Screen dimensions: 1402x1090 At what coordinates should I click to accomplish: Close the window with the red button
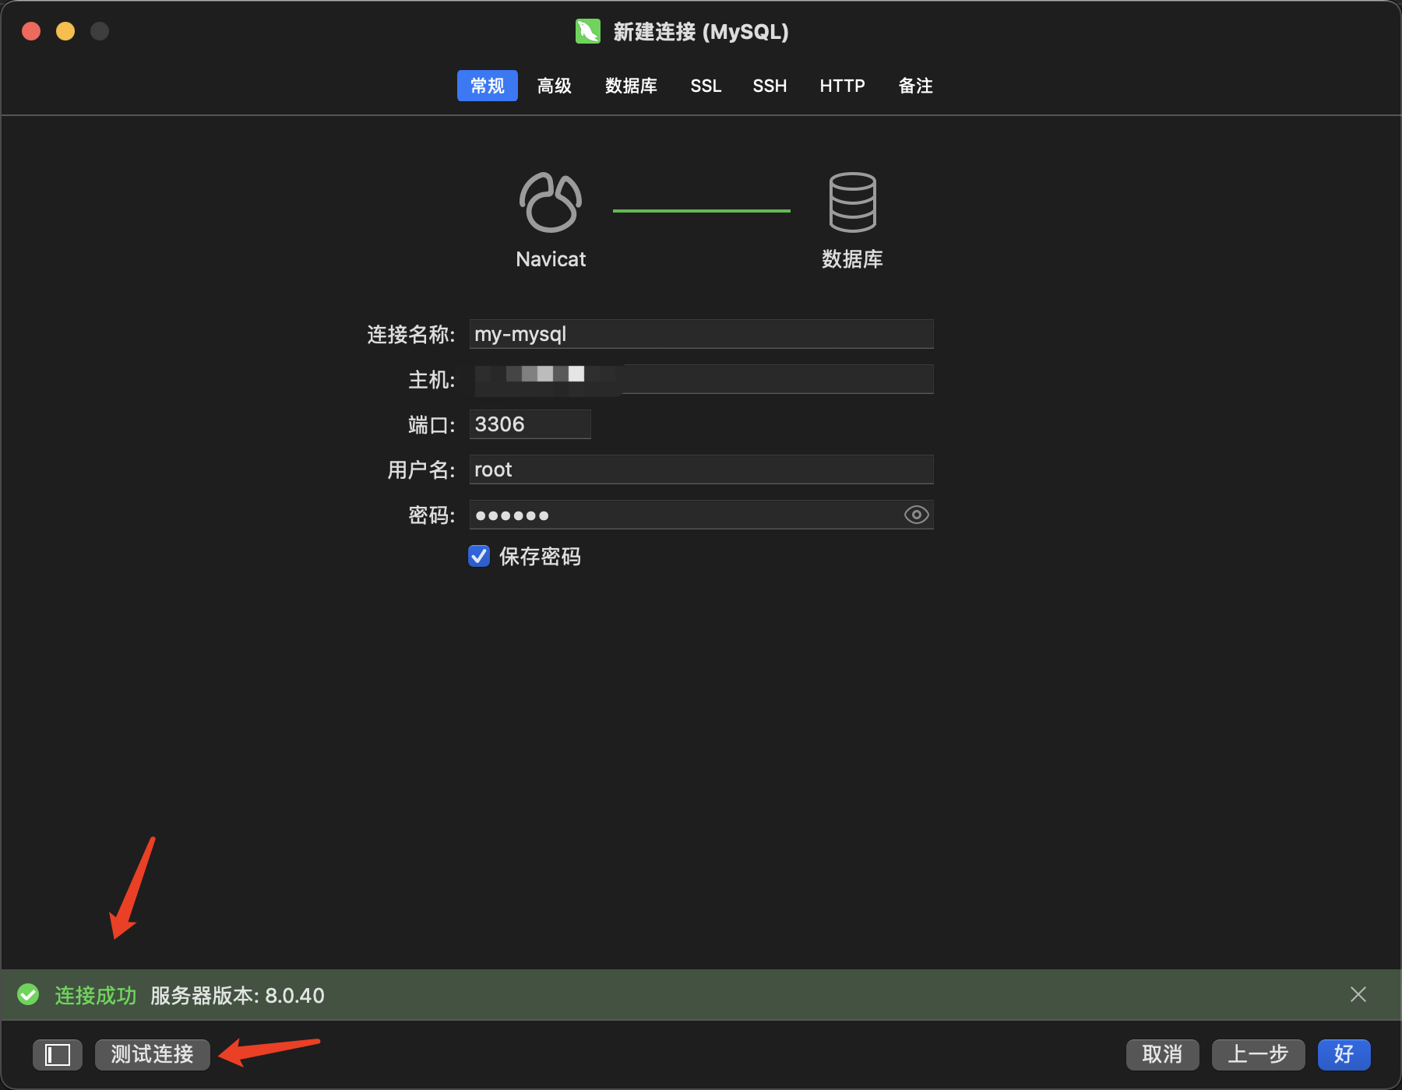click(x=31, y=31)
